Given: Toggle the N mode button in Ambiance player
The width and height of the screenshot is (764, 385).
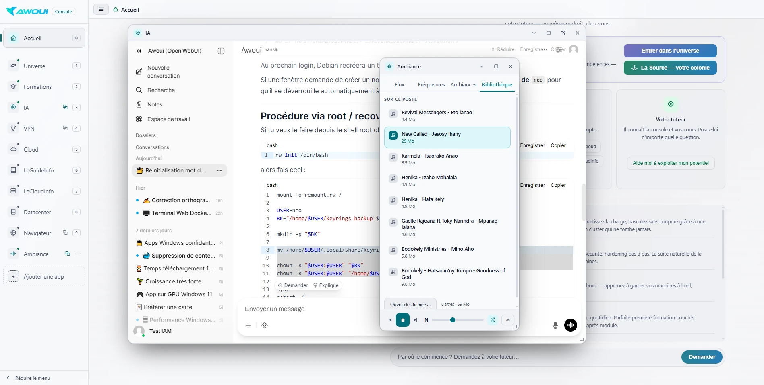Looking at the screenshot, I should coord(427,320).
